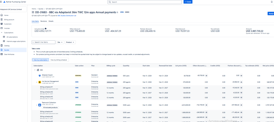
Task: Click the Invoices sidebar icon
Action: (x=2, y=28)
